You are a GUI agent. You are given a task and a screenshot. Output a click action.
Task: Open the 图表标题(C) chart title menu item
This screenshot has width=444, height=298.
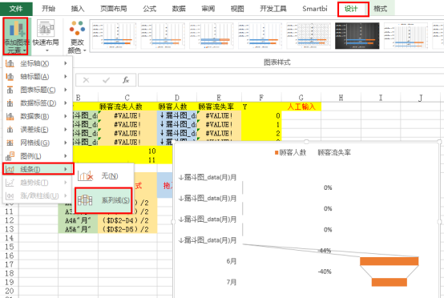click(x=38, y=90)
